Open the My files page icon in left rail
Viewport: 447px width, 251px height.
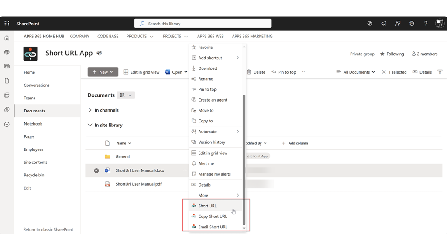click(x=7, y=81)
